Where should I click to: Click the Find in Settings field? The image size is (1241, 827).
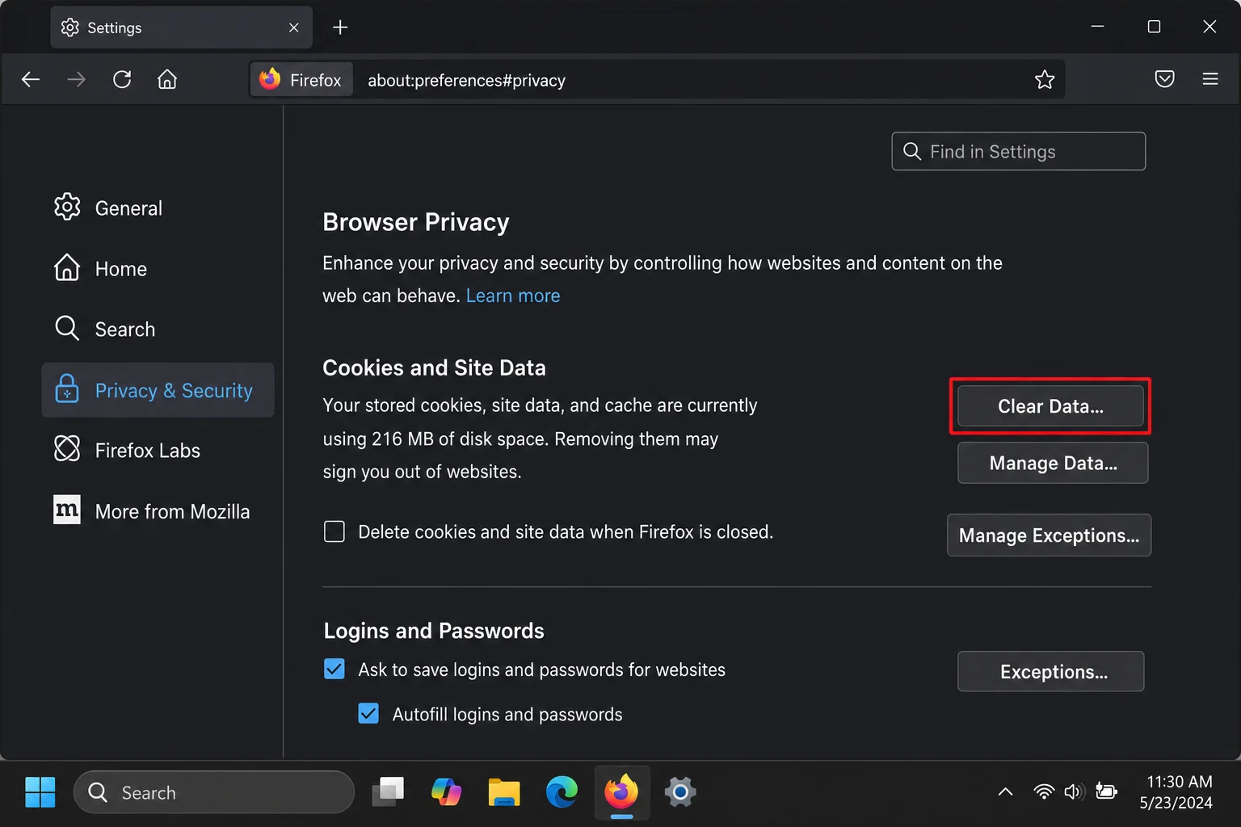click(1018, 151)
